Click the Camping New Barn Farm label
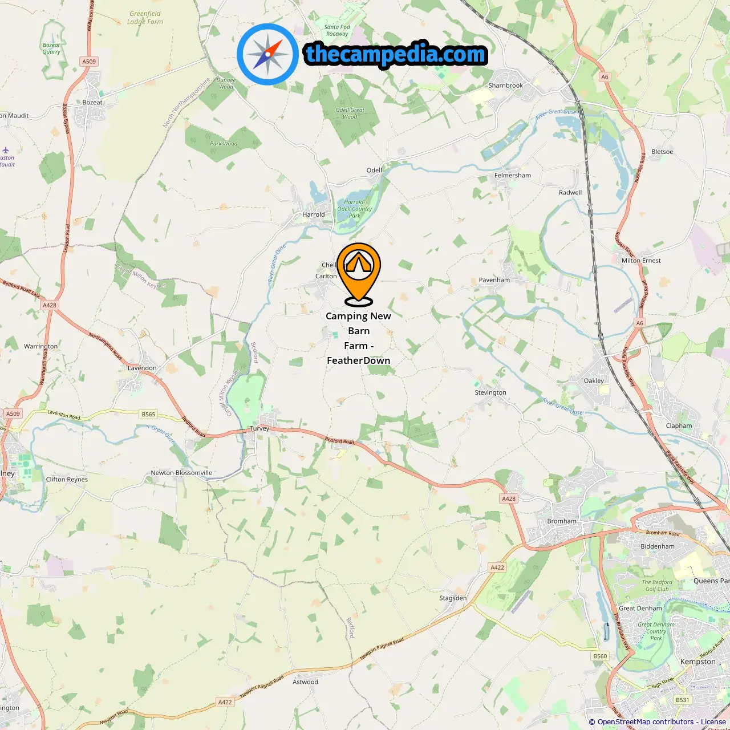The width and height of the screenshot is (730, 730). point(359,338)
